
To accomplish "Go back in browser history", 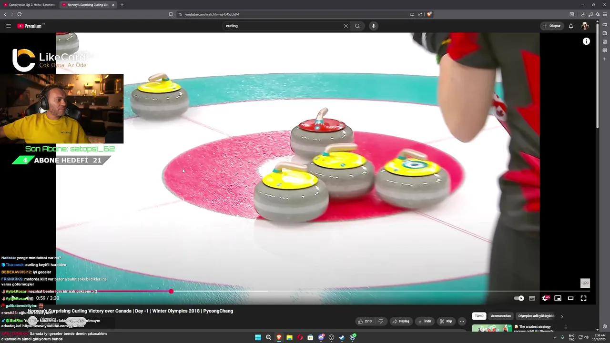I will click(5, 14).
